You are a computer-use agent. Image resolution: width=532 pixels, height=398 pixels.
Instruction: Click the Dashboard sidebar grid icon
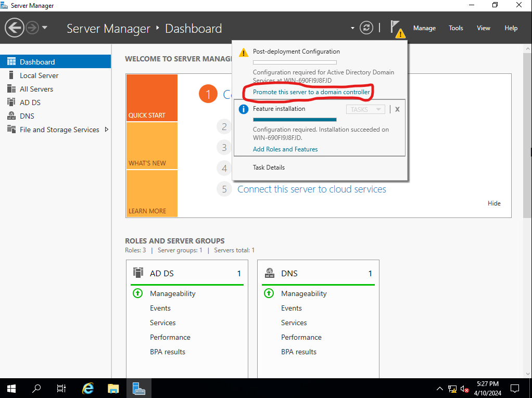pos(11,61)
